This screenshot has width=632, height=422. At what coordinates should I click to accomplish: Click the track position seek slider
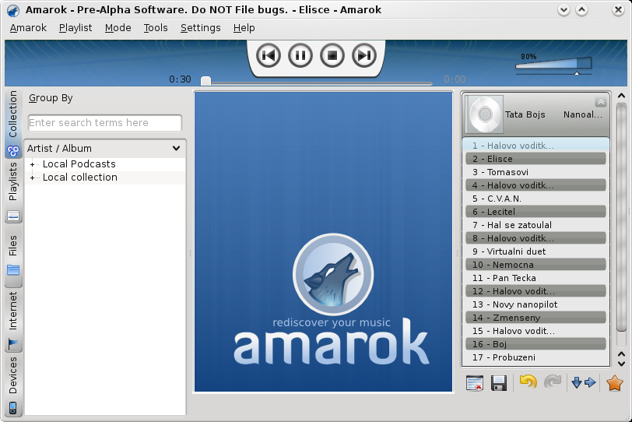tap(317, 83)
